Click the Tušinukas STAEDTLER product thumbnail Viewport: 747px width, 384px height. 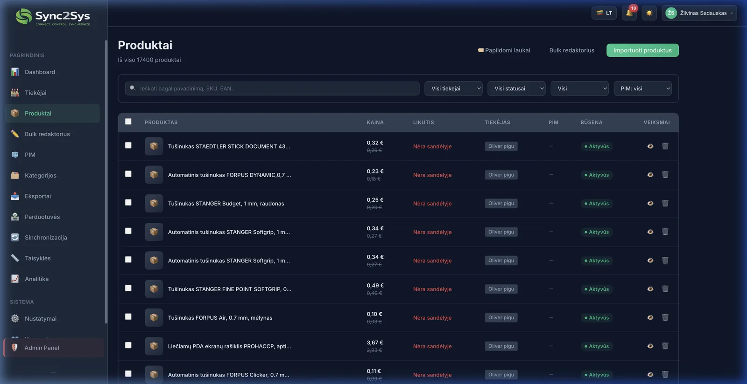pyautogui.click(x=154, y=146)
